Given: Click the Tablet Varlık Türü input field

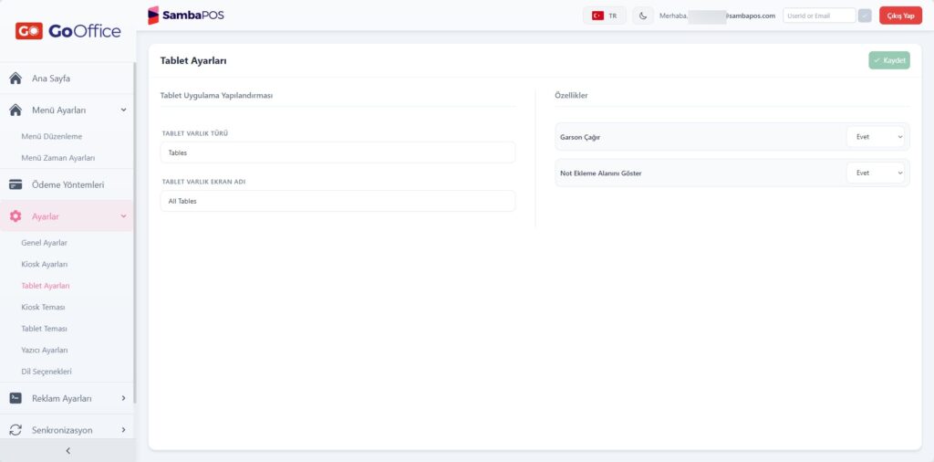Looking at the screenshot, I should [337, 152].
